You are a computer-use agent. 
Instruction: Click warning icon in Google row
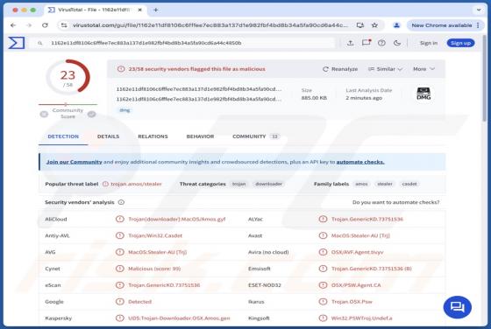tap(119, 302)
